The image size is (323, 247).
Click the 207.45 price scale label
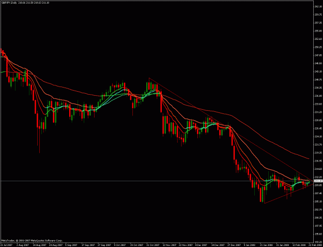tap(318, 193)
